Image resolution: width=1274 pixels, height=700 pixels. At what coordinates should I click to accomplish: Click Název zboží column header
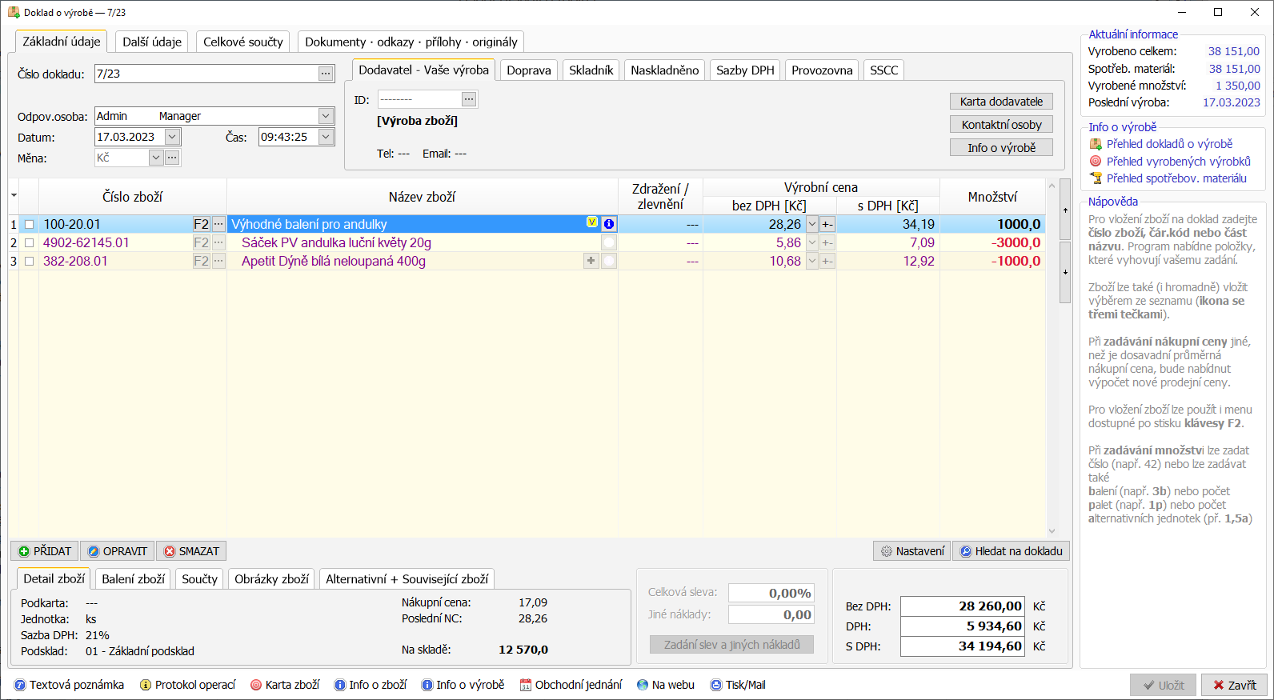(x=423, y=197)
